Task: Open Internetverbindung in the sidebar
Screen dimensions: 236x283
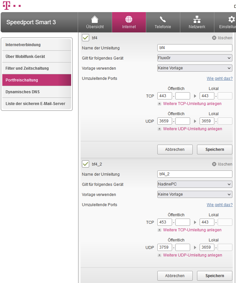Action: click(37, 45)
